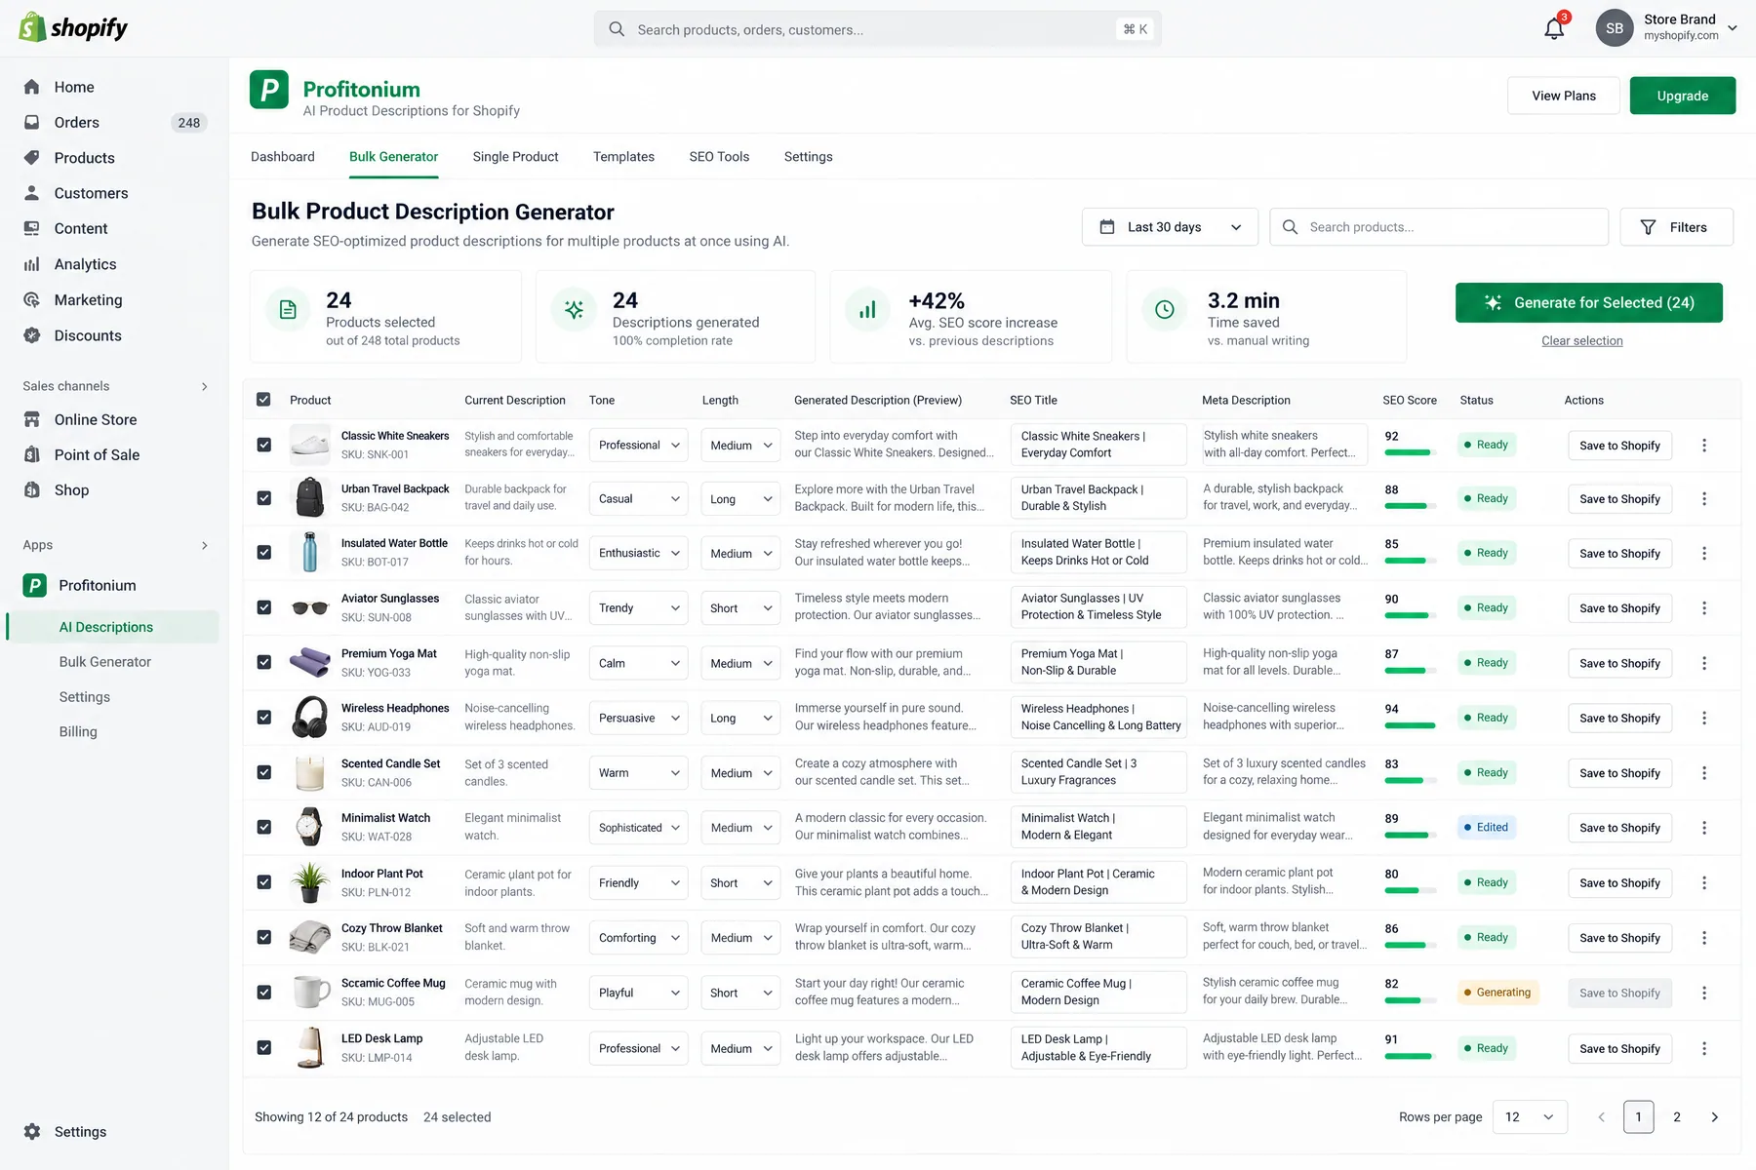Open bottom Settings gear

coord(32,1131)
